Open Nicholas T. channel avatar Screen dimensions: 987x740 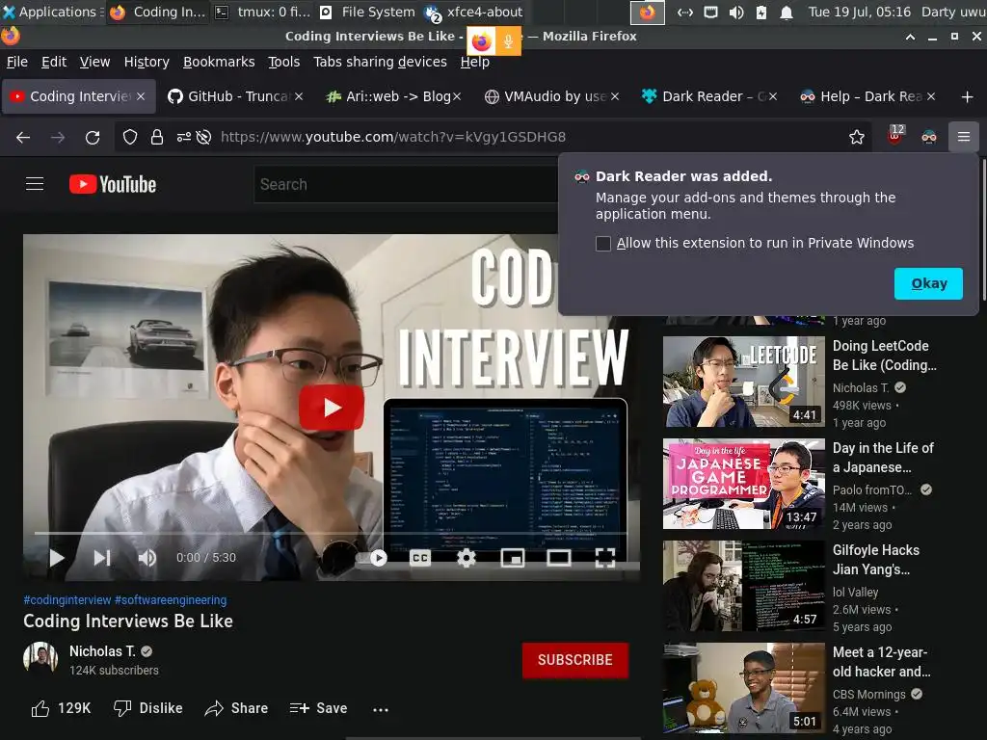pyautogui.click(x=40, y=658)
